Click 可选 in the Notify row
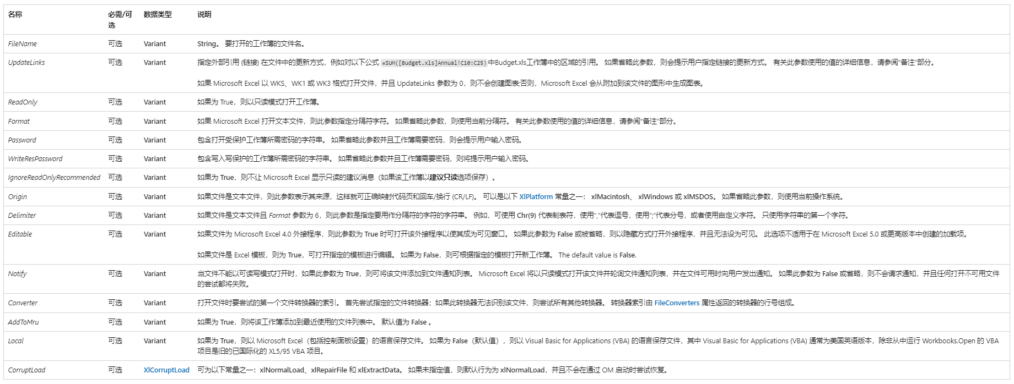Screen dimensions: 1014x384 [115, 274]
